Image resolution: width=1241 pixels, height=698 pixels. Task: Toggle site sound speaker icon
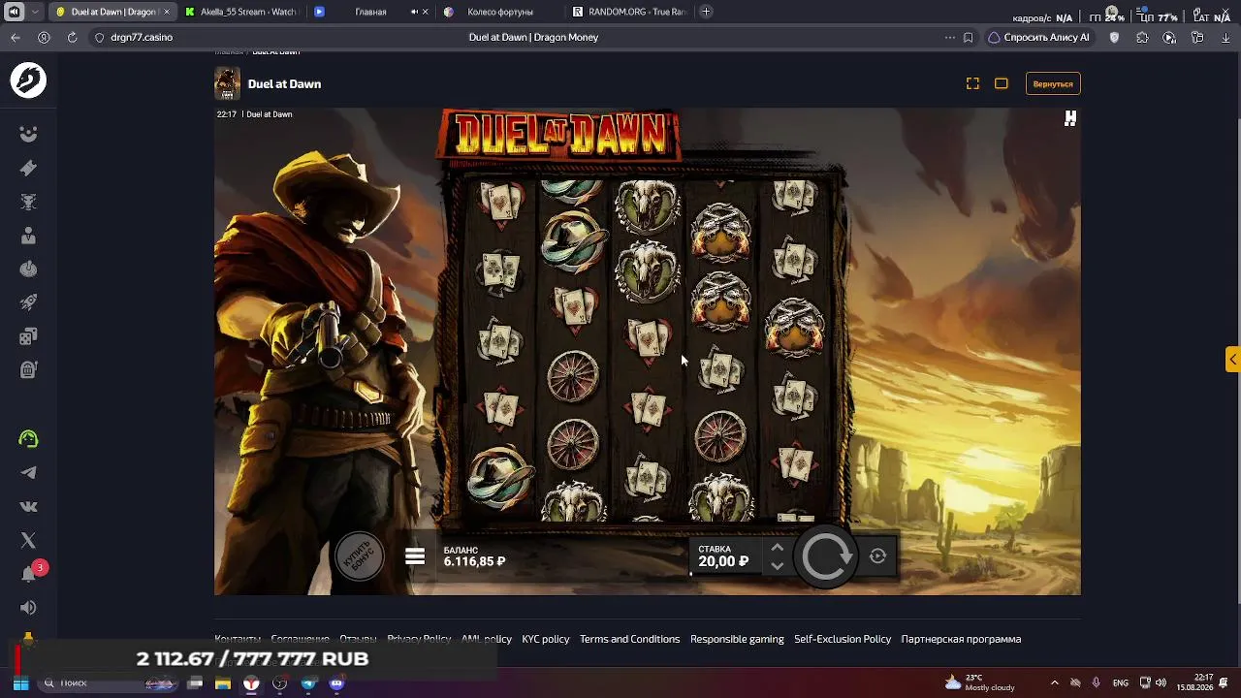click(x=28, y=608)
